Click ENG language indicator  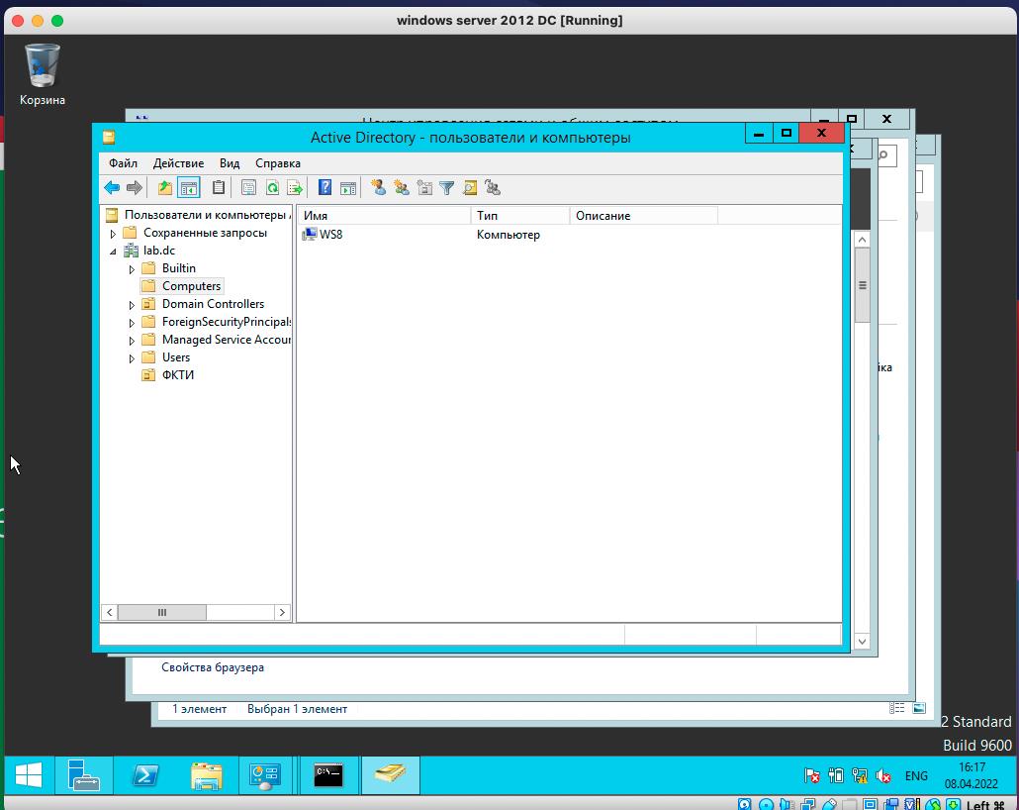coord(916,775)
